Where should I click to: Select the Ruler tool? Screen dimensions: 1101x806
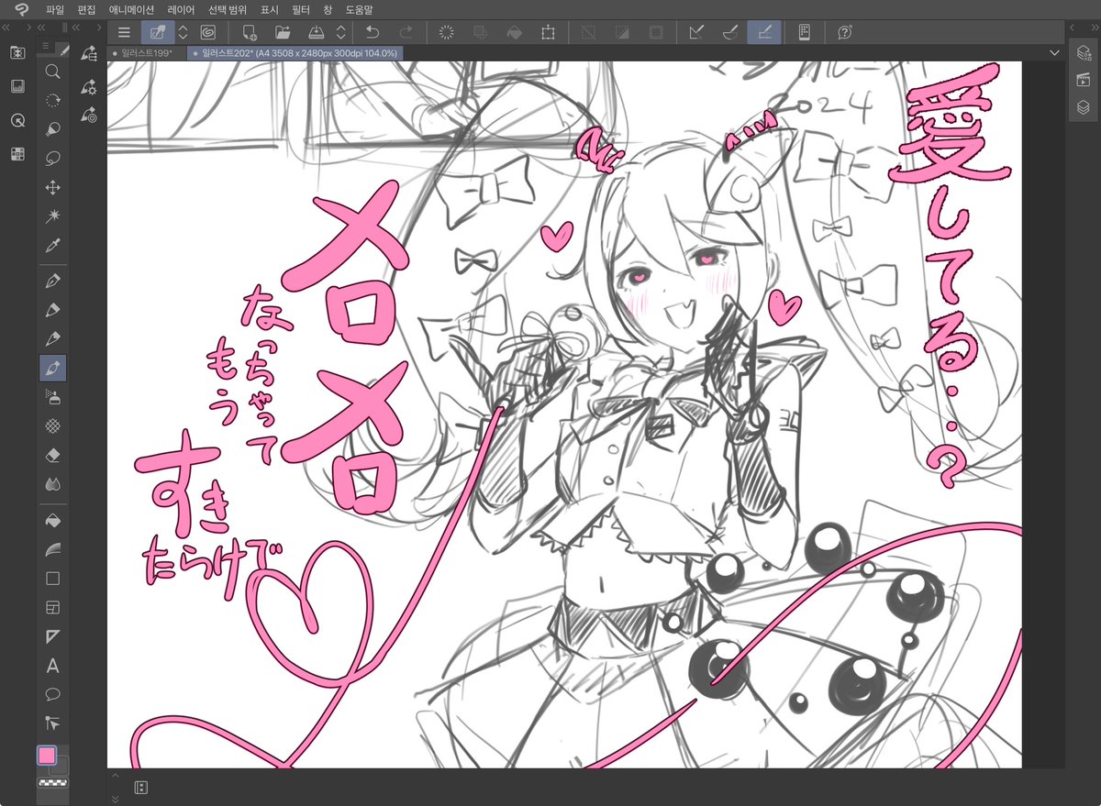(x=53, y=636)
